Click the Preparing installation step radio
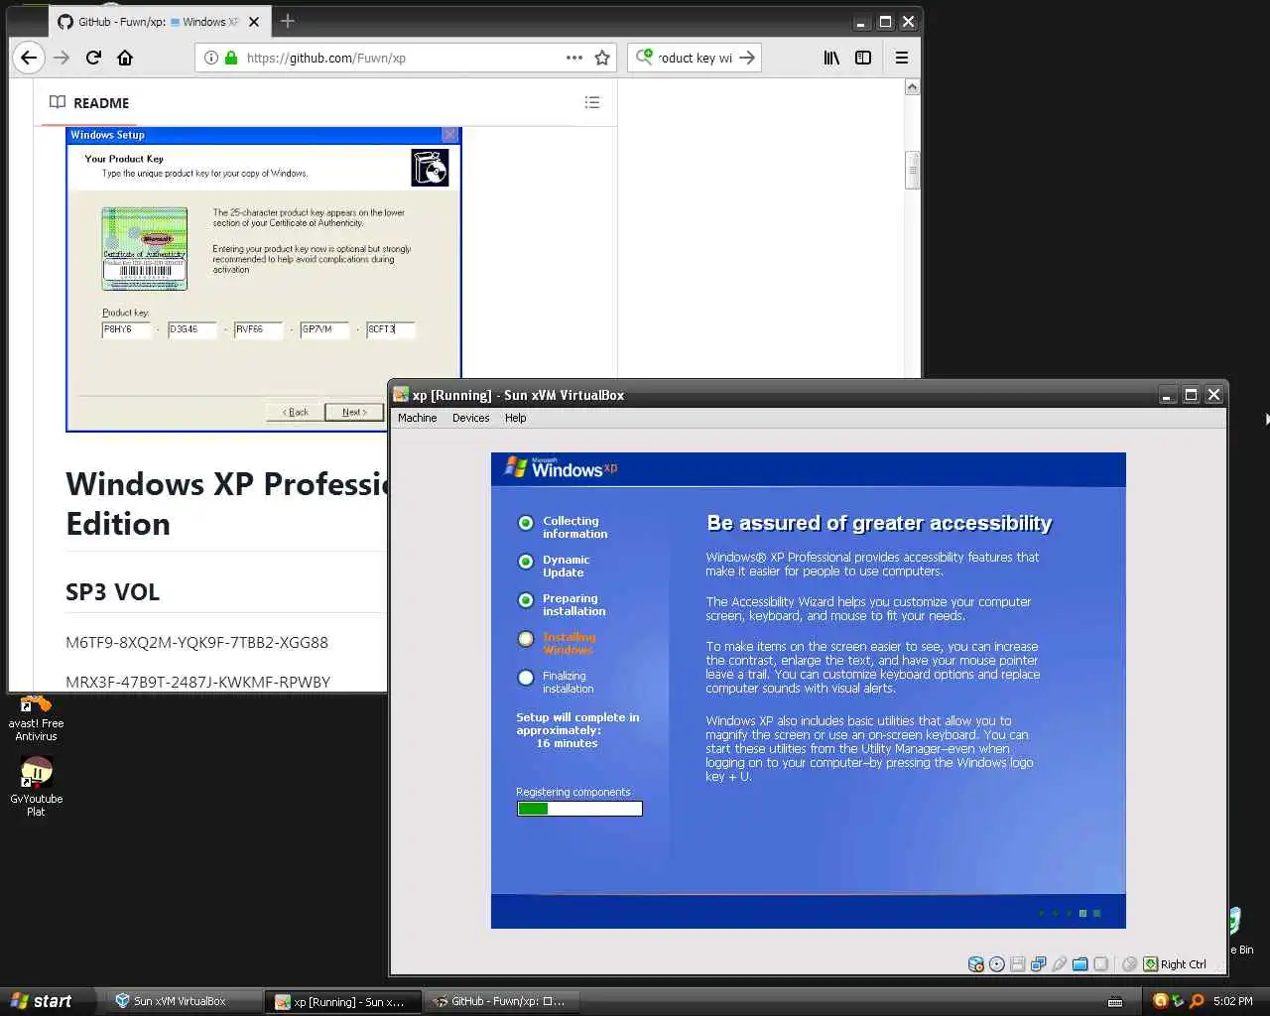1270x1016 pixels. click(526, 600)
